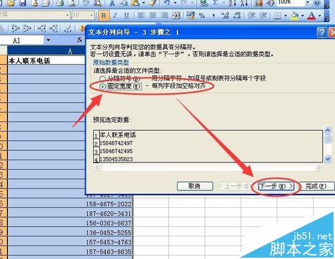Click the Merge and Center icon
335x259 pixels.
tap(176, 15)
